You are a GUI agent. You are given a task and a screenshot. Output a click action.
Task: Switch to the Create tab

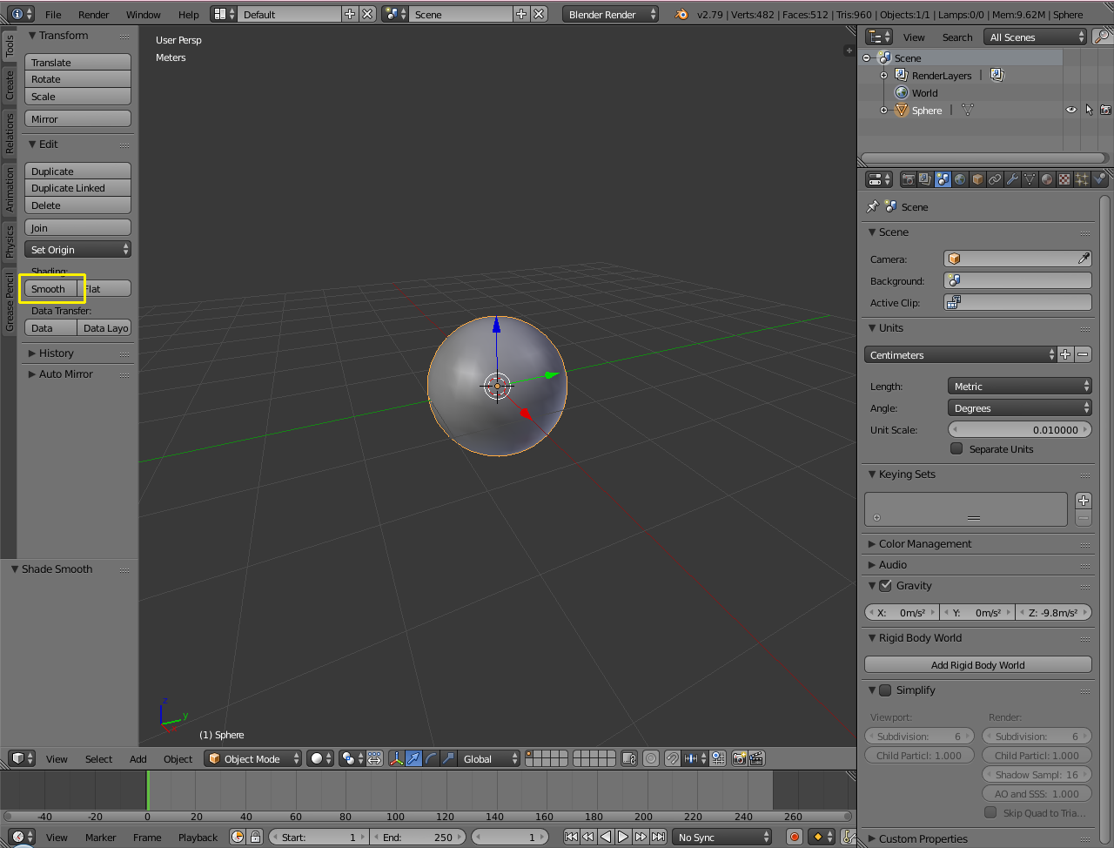coord(10,85)
